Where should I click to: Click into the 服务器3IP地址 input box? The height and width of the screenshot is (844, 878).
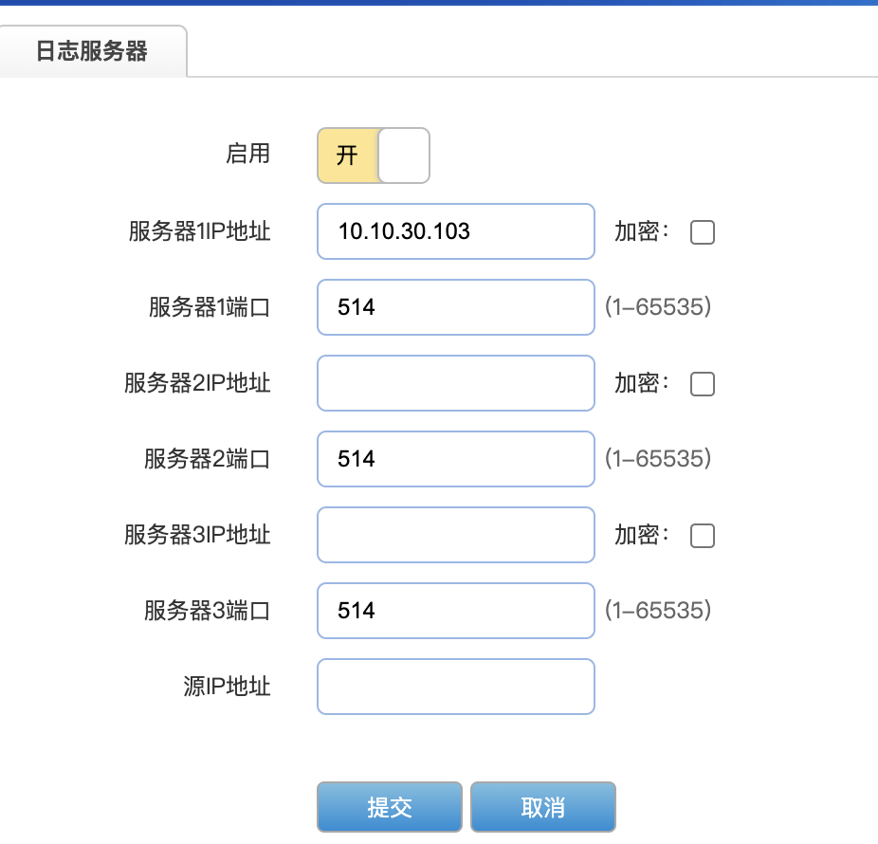(x=455, y=535)
